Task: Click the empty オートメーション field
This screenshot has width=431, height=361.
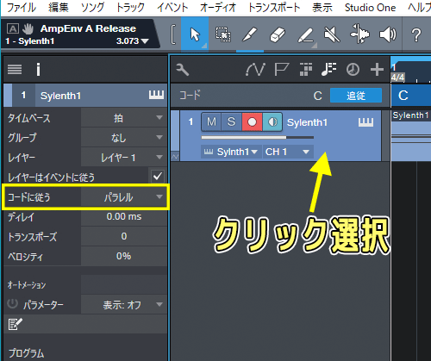Action: point(124,284)
